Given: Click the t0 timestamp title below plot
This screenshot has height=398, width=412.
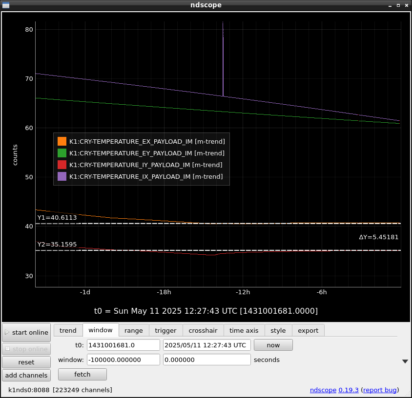Looking at the screenshot, I should pos(206,311).
